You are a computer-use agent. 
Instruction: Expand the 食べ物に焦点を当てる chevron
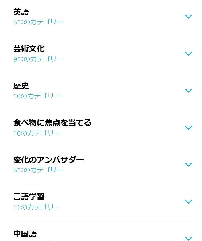tap(188, 128)
